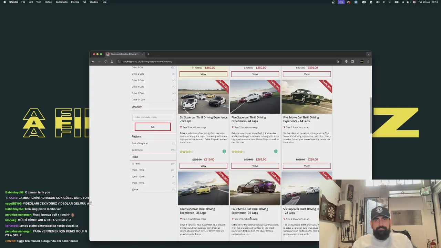441x248 pixels.
Task: View Six Supercar Thrill £319.00 experience
Action: (203, 166)
